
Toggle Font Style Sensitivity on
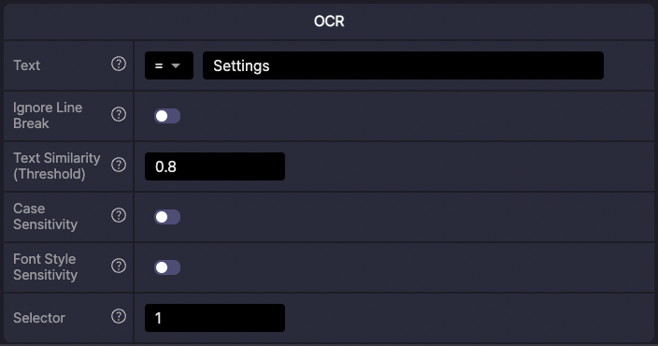coord(167,267)
